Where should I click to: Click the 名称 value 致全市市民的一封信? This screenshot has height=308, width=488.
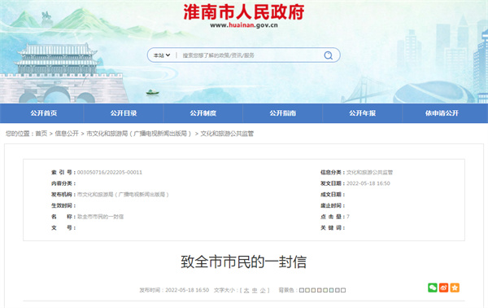click(100, 217)
